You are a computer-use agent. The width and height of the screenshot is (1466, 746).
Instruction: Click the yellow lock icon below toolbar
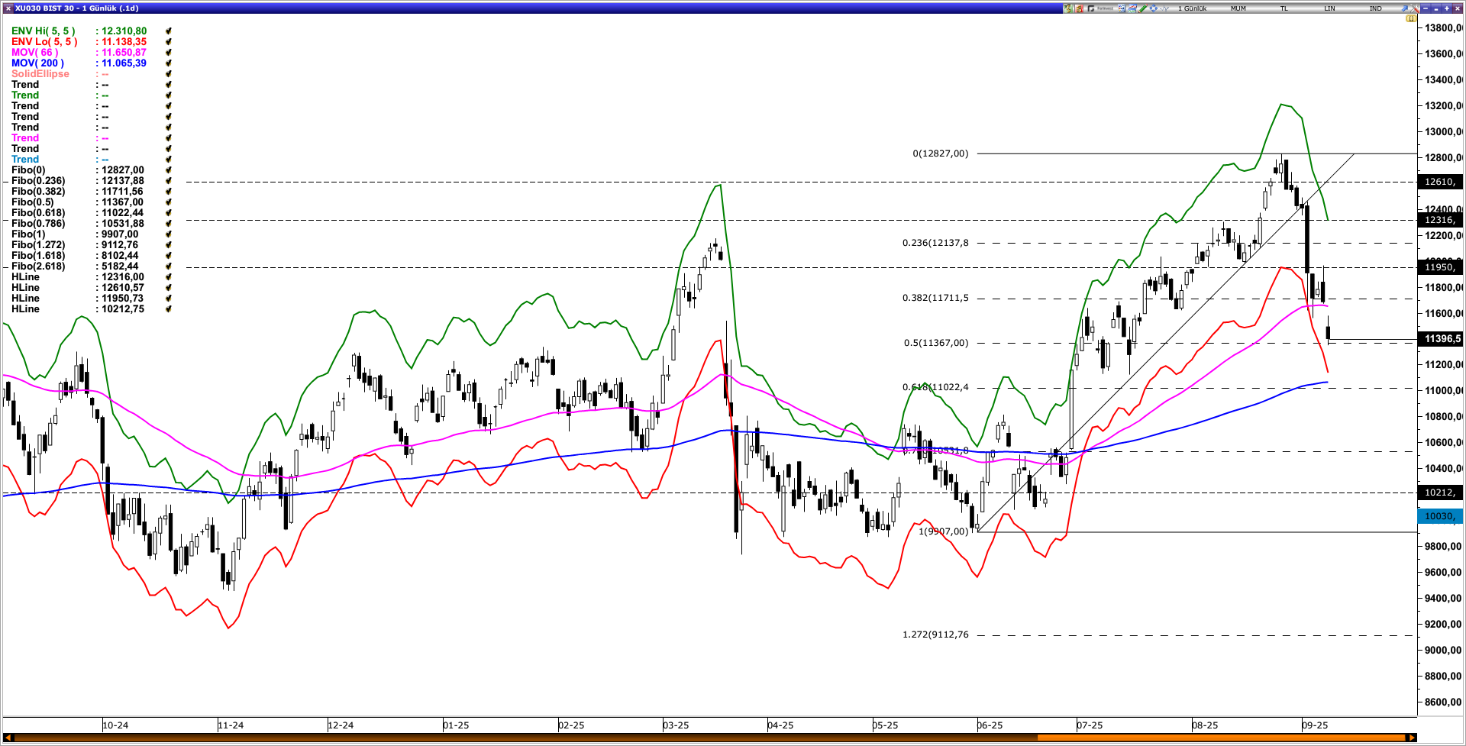[1411, 18]
